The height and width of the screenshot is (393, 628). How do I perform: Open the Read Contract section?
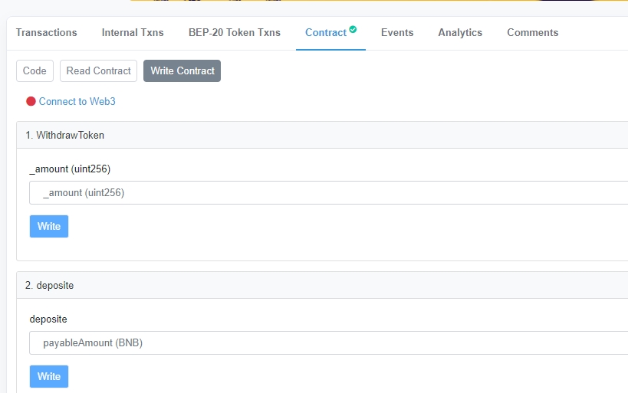click(98, 71)
